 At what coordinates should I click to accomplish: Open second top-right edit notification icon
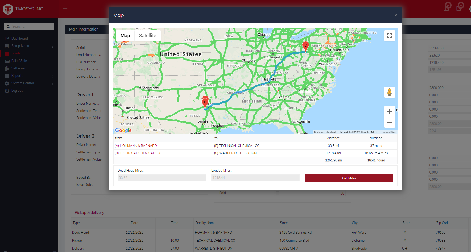[460, 6]
